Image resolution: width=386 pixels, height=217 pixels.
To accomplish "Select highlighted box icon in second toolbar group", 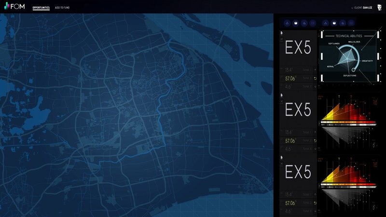I will [334, 23].
